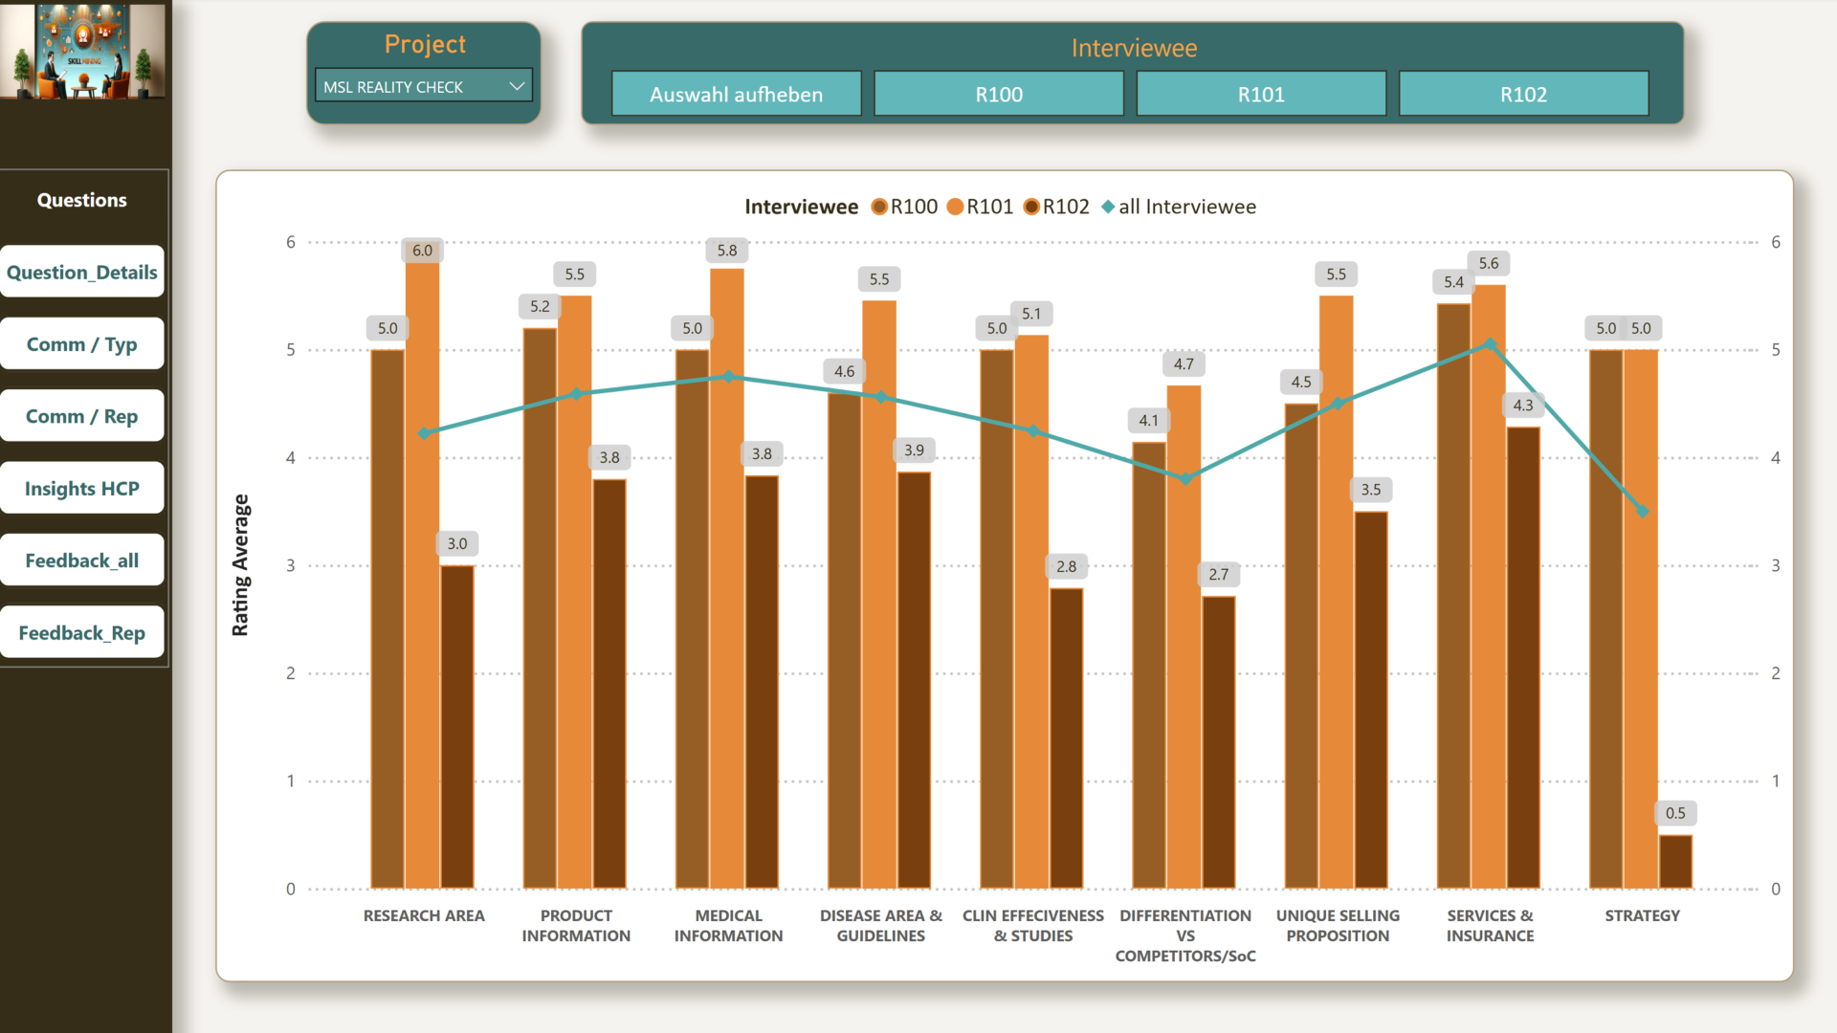This screenshot has width=1837, height=1033.
Task: Open the Feedback_Rep page
Action: (82, 632)
